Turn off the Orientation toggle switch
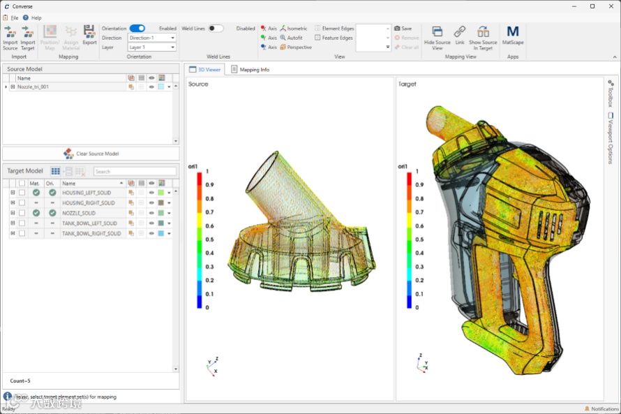The image size is (621, 414). coord(137,28)
